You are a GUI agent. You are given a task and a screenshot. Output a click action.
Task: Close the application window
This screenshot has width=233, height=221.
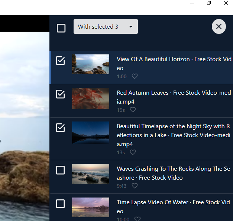226,3
